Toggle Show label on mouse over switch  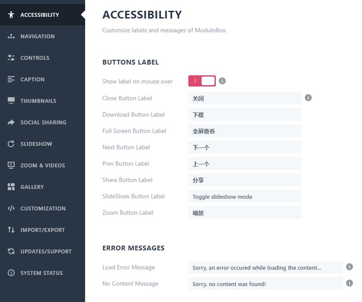click(202, 81)
